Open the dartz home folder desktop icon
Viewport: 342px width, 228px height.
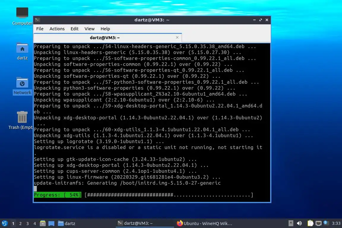tap(22, 51)
